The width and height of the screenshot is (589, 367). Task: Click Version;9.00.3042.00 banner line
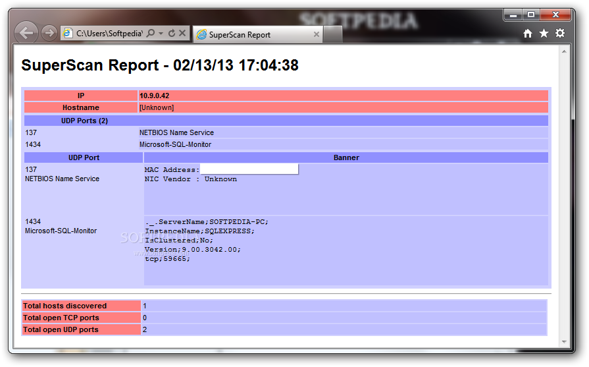tap(193, 250)
